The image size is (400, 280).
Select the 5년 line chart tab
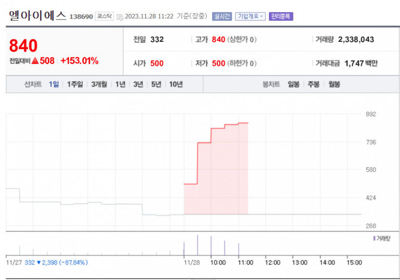point(156,84)
